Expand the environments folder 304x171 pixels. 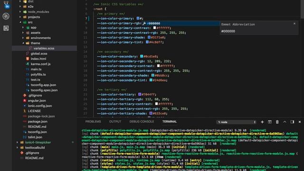pos(23,38)
